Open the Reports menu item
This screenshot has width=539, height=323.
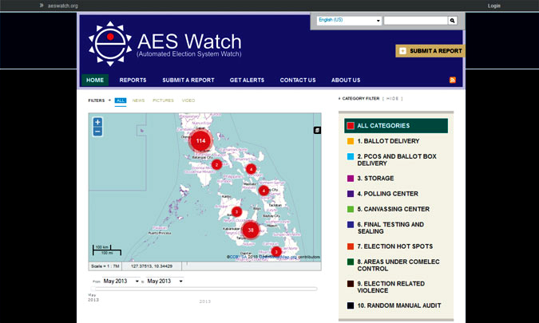[x=133, y=80]
